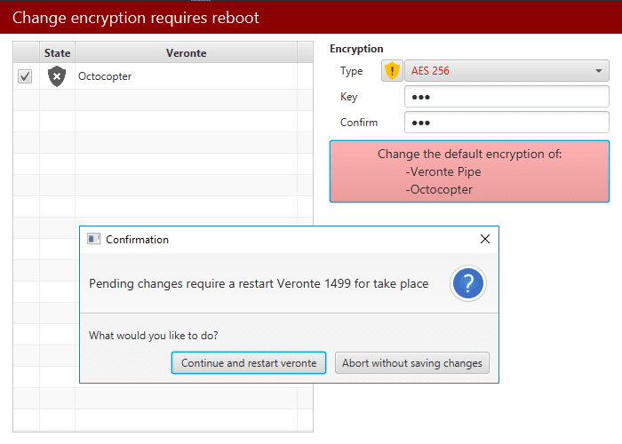Close the Confirmation dialog

click(x=485, y=239)
